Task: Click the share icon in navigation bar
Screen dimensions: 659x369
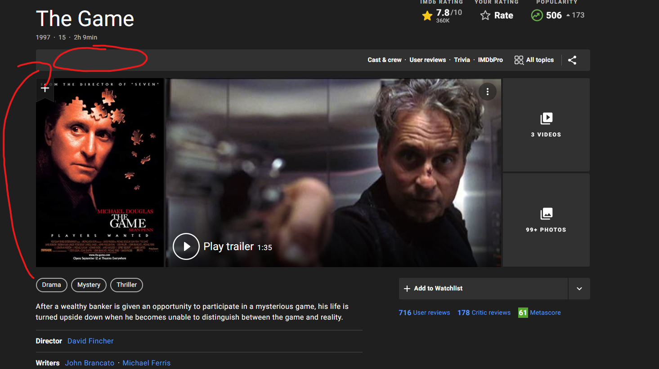Action: [572, 60]
